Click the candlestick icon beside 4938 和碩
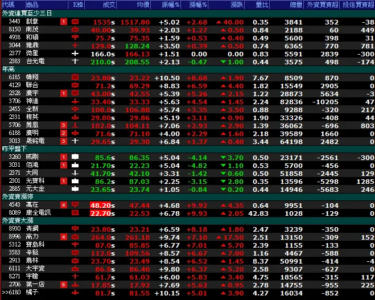 (75, 38)
